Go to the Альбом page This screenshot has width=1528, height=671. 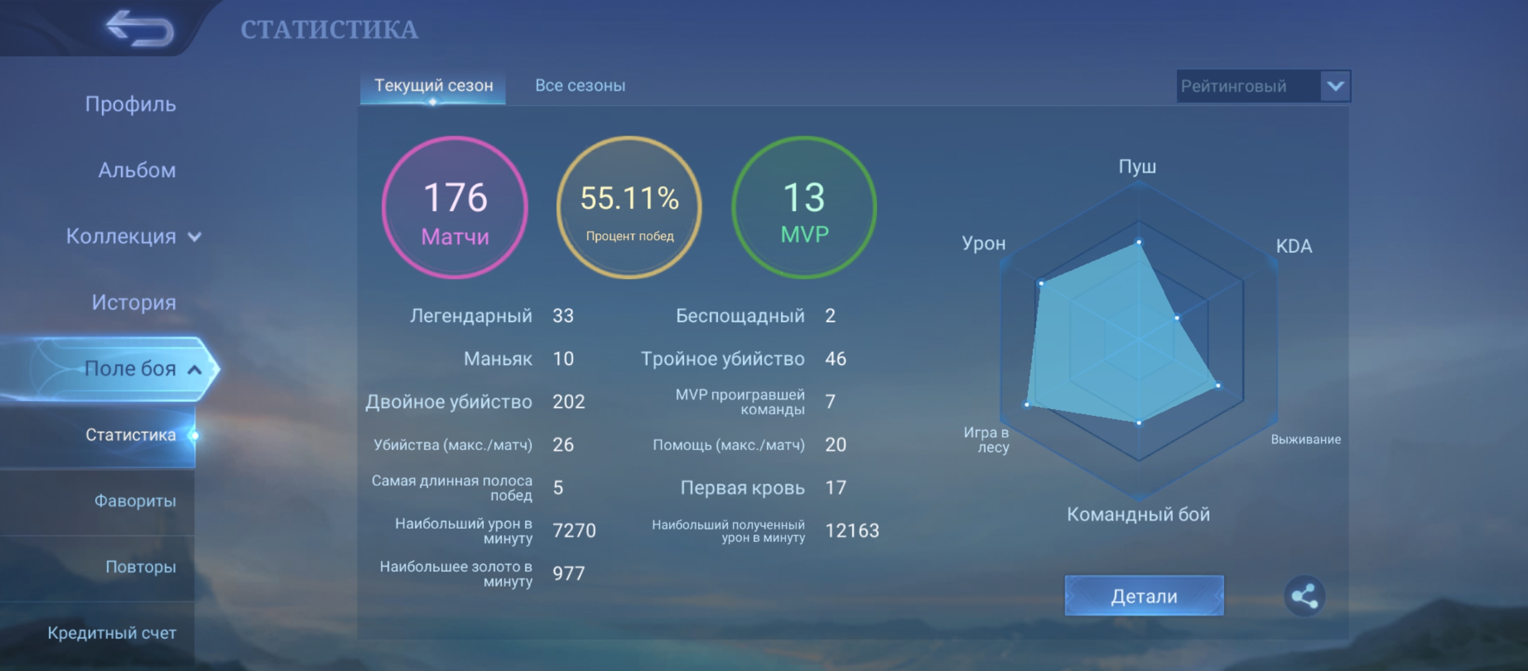[x=137, y=170]
